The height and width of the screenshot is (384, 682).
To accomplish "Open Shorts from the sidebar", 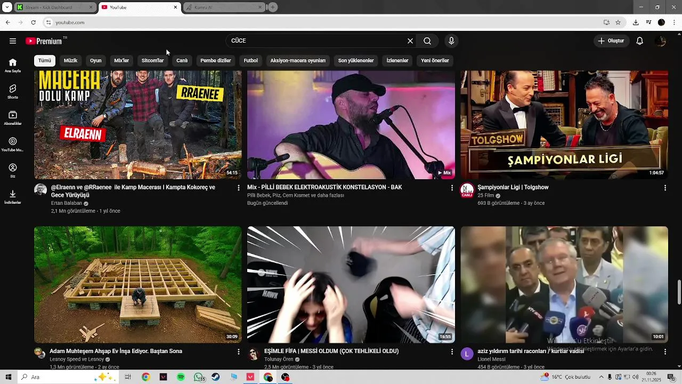I will [13, 92].
